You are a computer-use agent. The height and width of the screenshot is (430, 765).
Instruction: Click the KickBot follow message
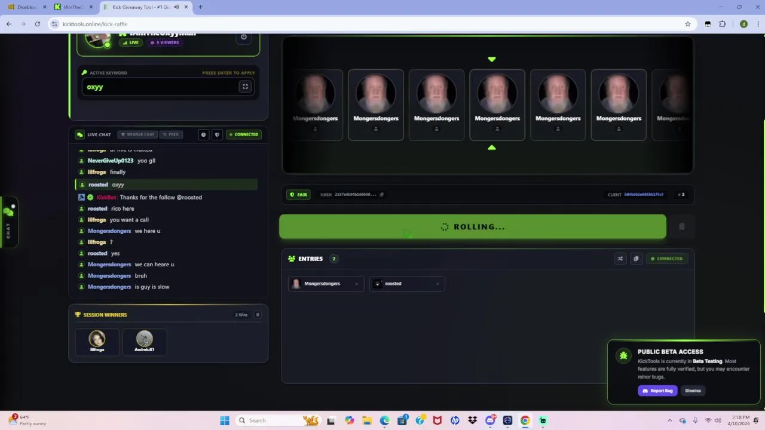click(x=166, y=197)
